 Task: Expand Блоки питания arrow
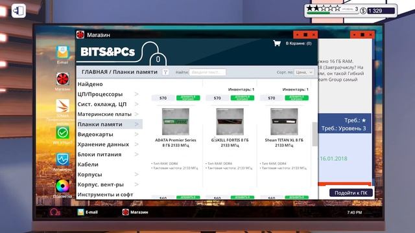point(137,154)
